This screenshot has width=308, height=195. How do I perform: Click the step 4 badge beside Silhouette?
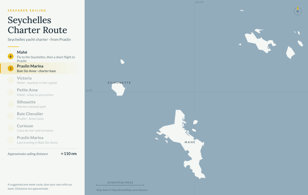[11, 104]
